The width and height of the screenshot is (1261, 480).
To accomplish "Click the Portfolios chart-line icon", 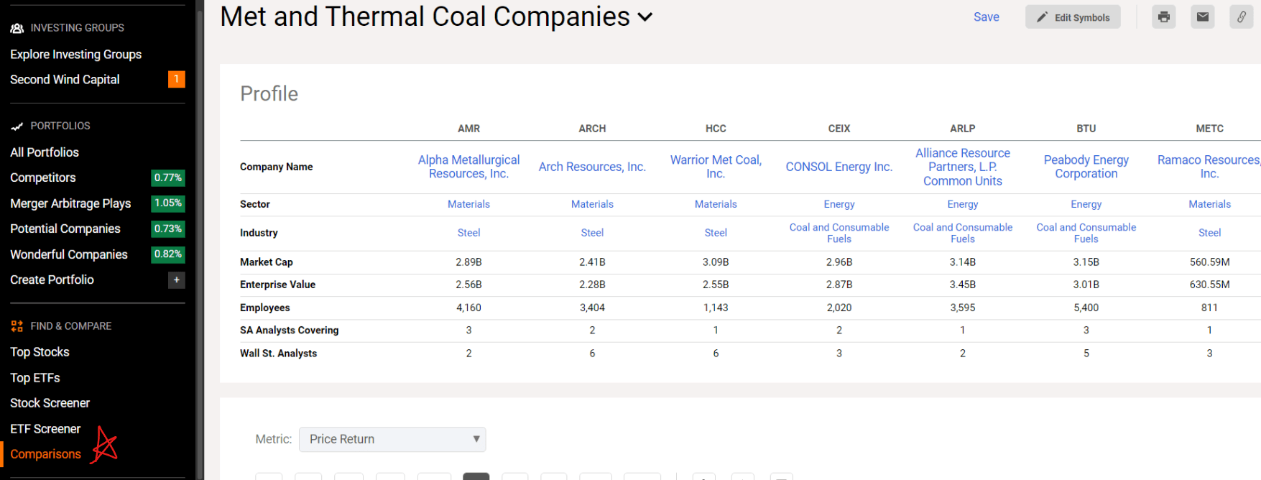I will (x=17, y=126).
